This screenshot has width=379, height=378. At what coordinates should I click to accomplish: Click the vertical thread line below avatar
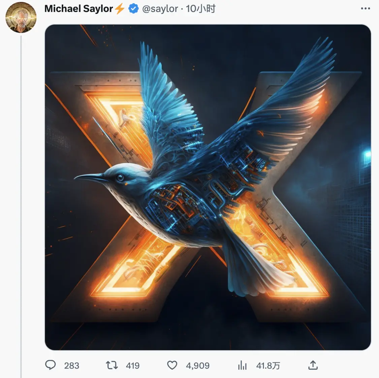pos(21,202)
